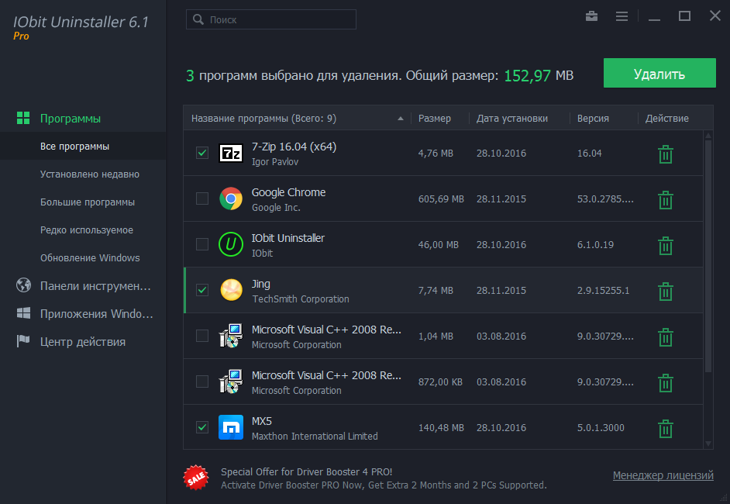Click the green Программы grid icon
The height and width of the screenshot is (504, 730).
[x=23, y=118]
